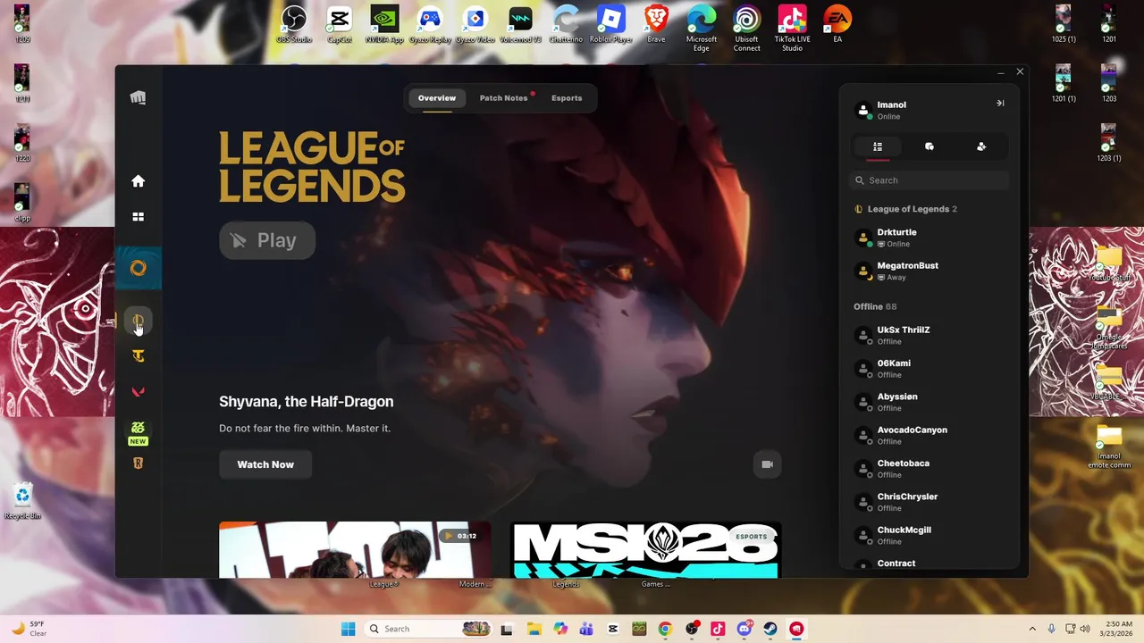This screenshot has height=643, width=1144.
Task: Open Roblox Player desktop shortcut
Action: point(611,25)
